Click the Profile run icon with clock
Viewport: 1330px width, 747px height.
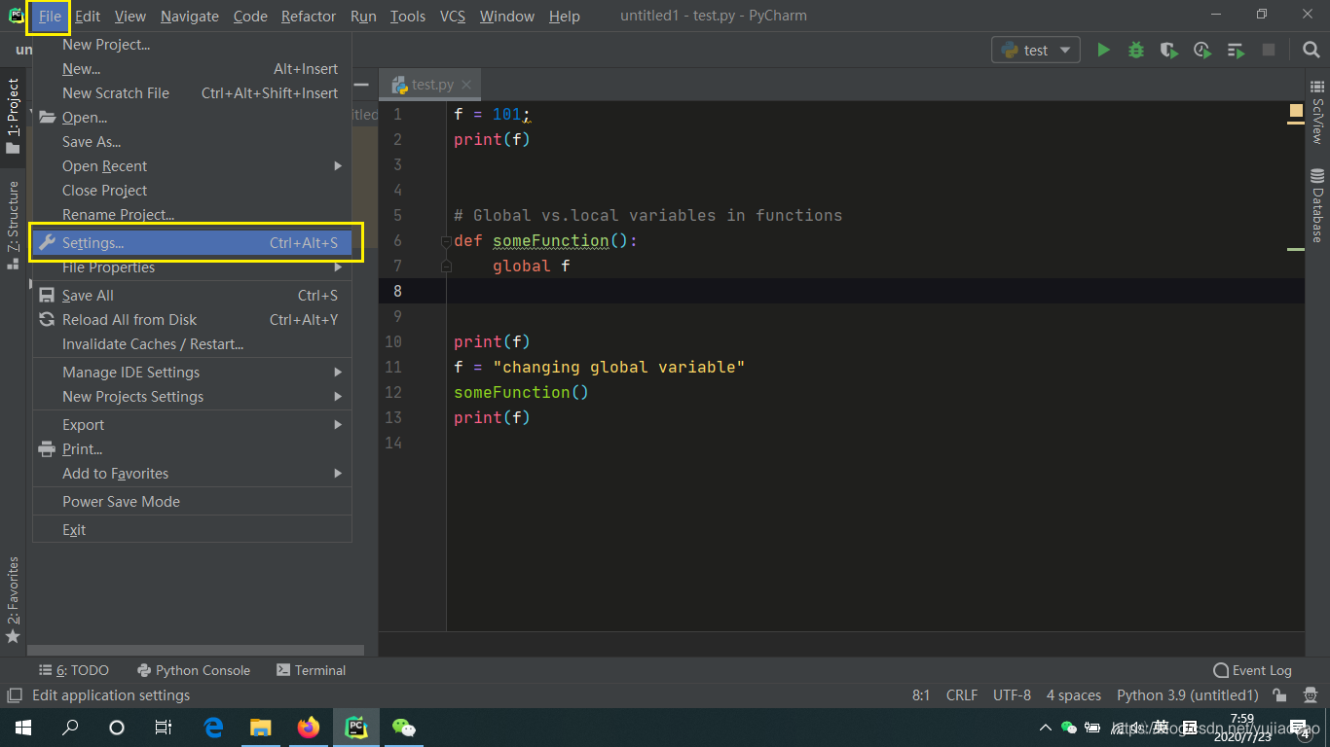1202,50
